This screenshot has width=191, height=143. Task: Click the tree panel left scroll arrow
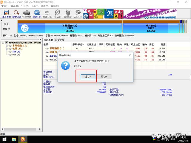click(2, 129)
